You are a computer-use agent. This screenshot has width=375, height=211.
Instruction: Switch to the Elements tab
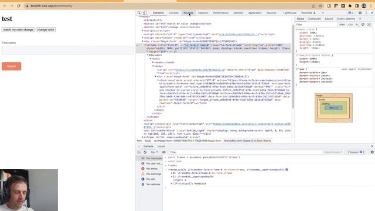pyautogui.click(x=158, y=13)
